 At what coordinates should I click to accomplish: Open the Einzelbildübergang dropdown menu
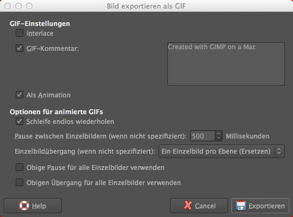tap(222, 152)
